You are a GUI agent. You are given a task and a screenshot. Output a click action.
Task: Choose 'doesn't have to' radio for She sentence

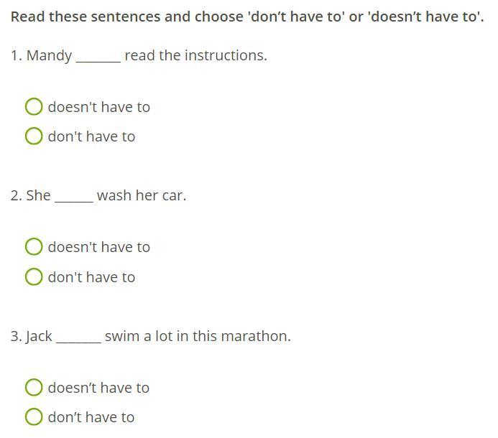pyautogui.click(x=34, y=246)
